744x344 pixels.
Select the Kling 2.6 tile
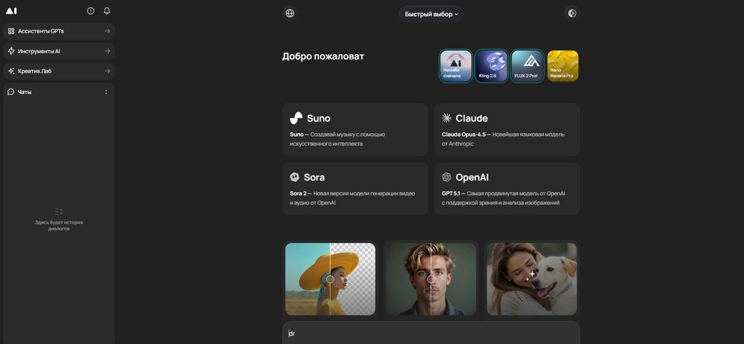(492, 66)
